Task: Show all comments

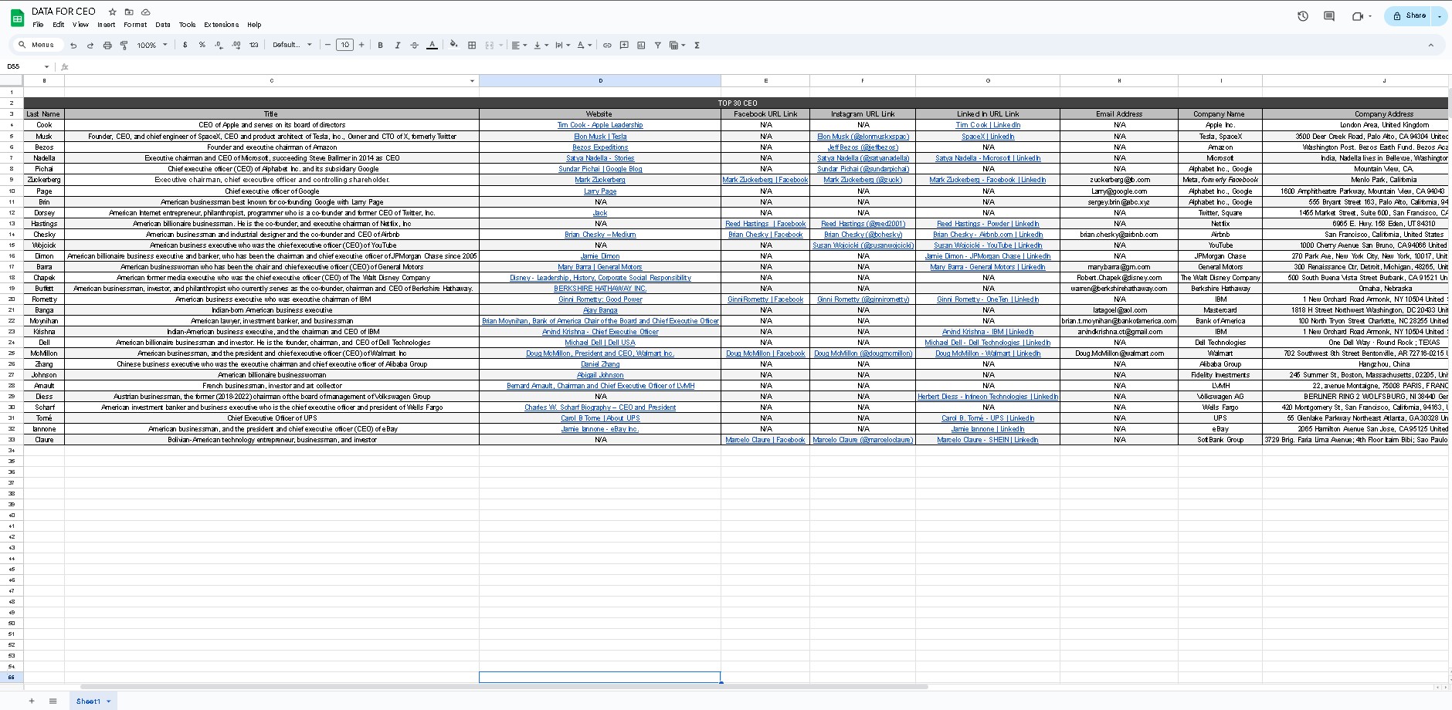Action: point(1329,16)
